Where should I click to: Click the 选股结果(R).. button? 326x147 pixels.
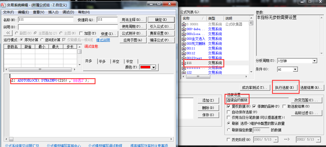click(311, 88)
